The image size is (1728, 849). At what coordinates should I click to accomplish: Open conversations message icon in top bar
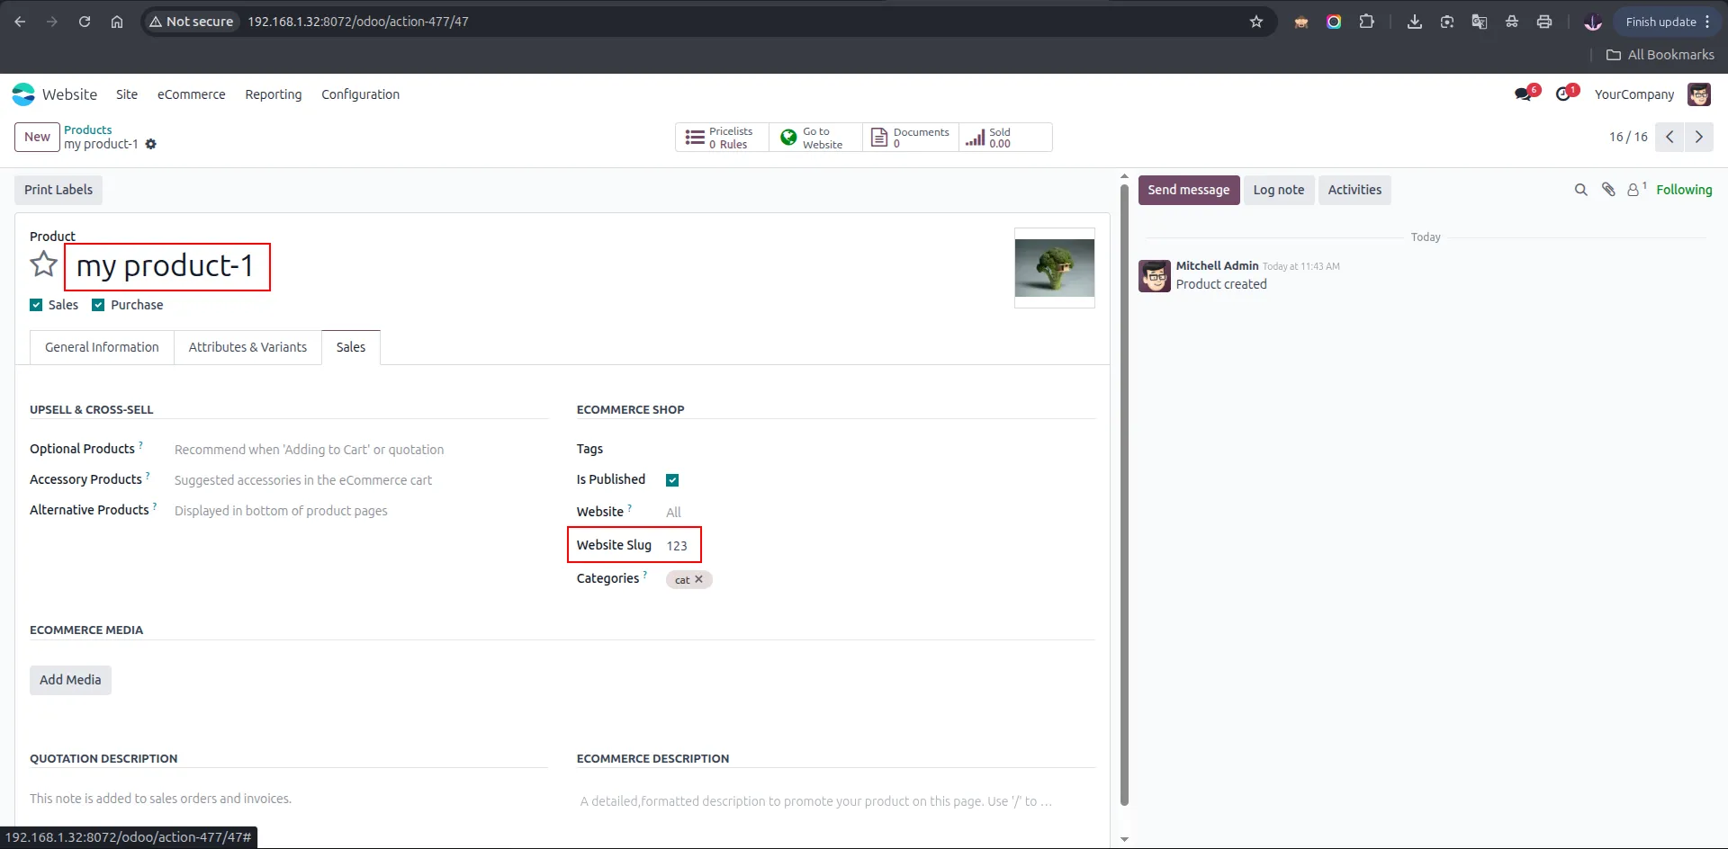click(1524, 94)
